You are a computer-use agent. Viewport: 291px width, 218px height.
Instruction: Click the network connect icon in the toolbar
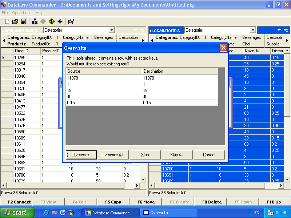[x=35, y=22]
